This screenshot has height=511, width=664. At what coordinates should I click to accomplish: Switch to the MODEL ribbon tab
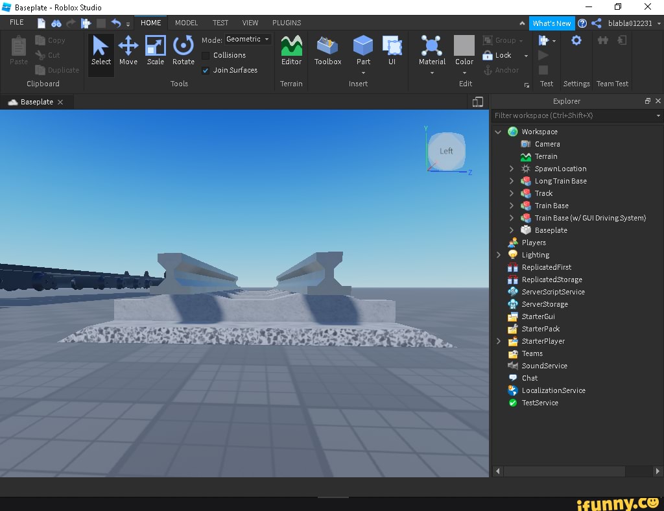click(x=186, y=23)
